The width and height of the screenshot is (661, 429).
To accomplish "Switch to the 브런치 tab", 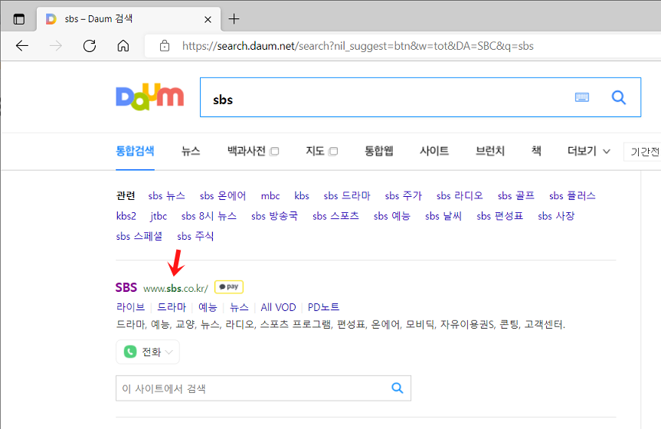I will (x=490, y=151).
